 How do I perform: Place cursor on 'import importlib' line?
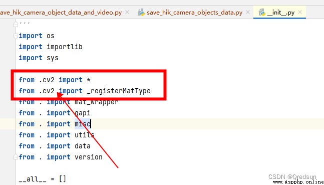point(51,47)
